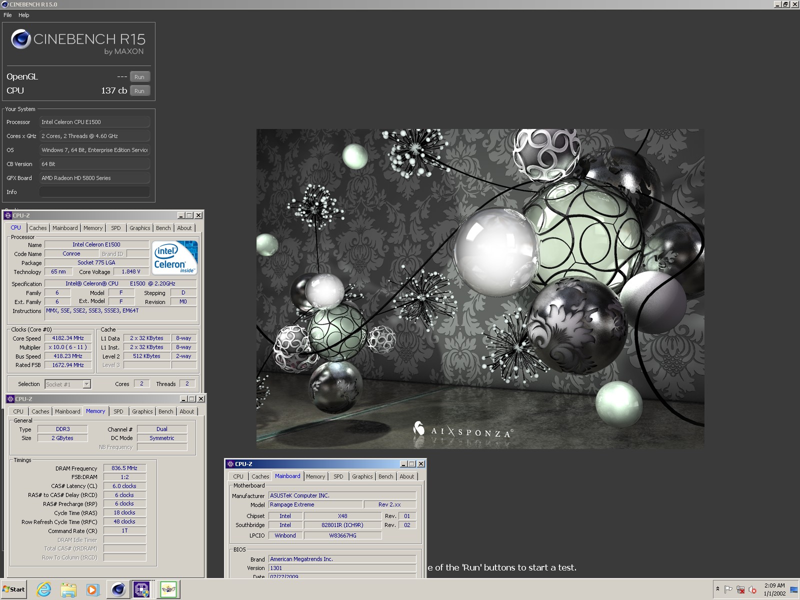Click title icon of CPU-Z processor window
Screen dimensions: 800x600
8,215
